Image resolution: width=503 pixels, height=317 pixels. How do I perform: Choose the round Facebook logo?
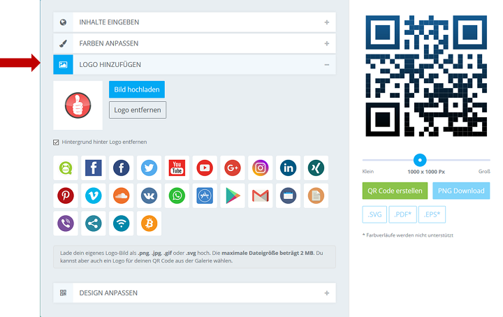click(122, 168)
